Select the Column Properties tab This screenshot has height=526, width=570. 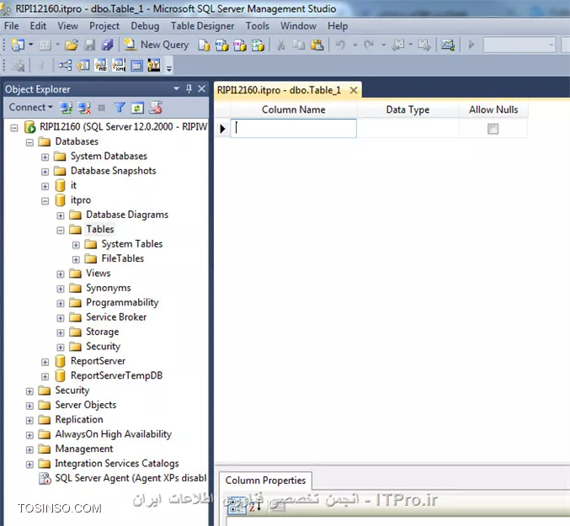265,481
